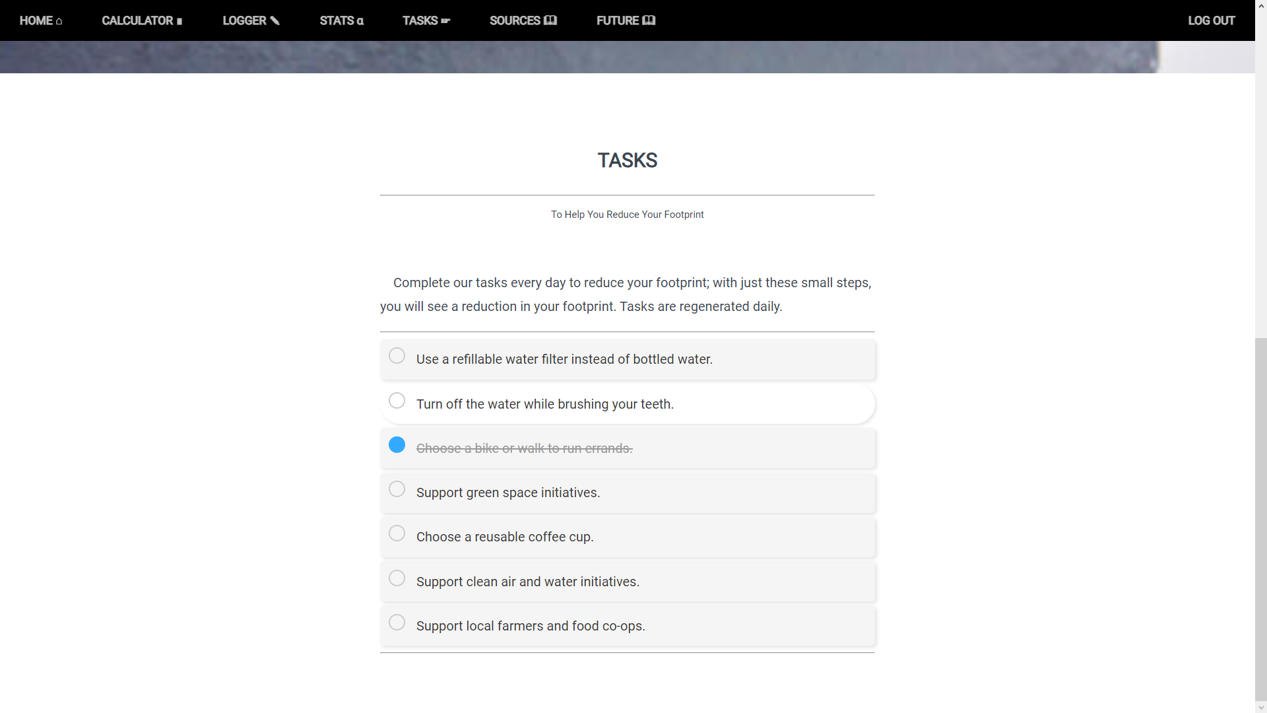Click the scrollbar up arrow
The image size is (1267, 713).
1261,5
